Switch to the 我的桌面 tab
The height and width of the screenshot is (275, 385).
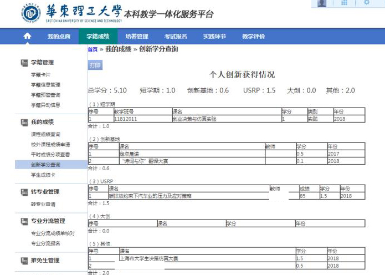[59, 37]
